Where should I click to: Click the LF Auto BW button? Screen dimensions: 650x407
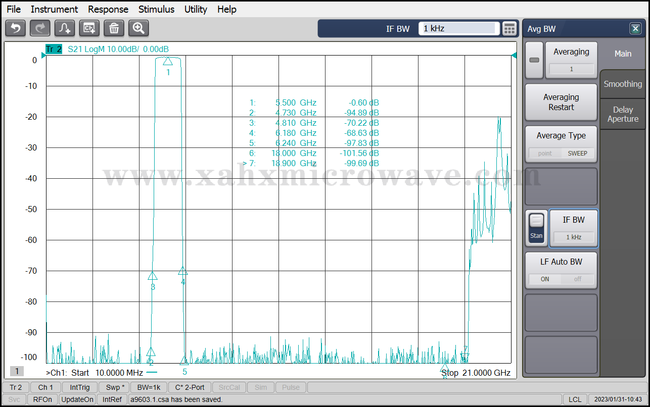(561, 270)
